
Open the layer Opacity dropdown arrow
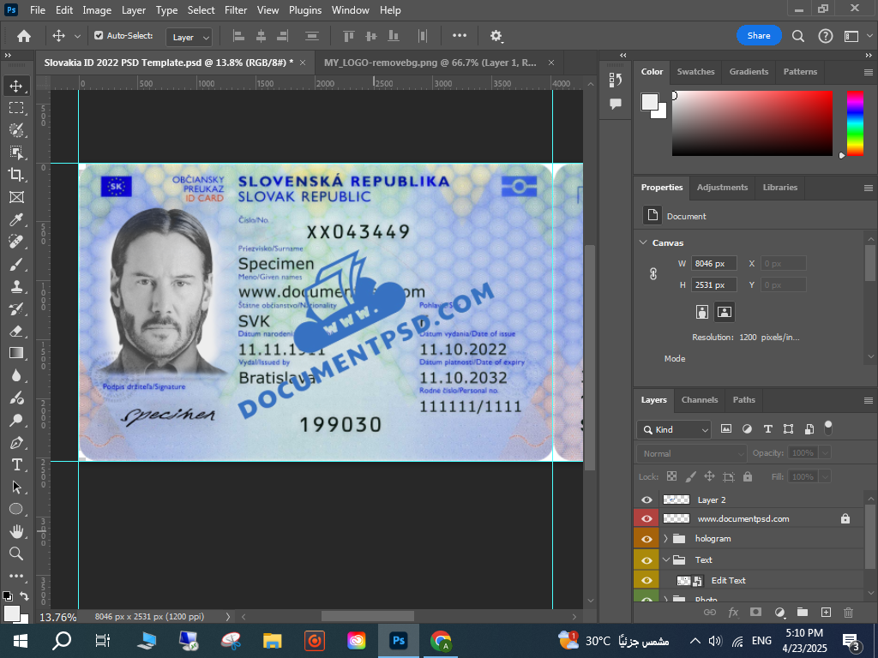coord(826,452)
